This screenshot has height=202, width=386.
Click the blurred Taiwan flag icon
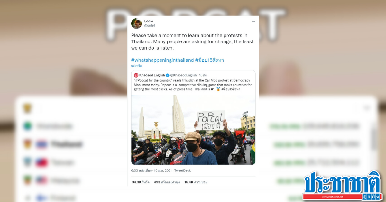pos(42,162)
